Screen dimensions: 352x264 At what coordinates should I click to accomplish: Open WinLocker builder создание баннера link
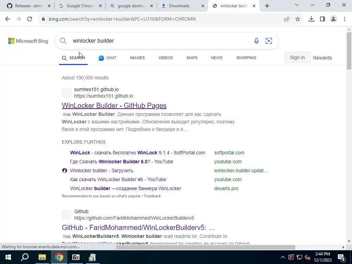(125, 189)
